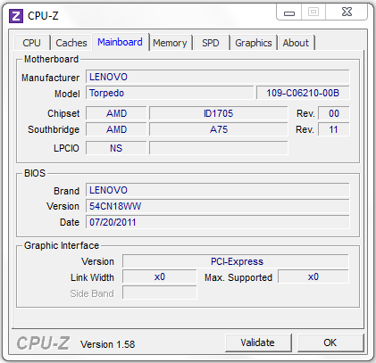Click the Manufacturer field showing LENOVO

click(x=218, y=77)
